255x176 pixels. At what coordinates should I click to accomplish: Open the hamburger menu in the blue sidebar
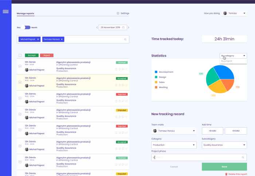pyautogui.click(x=6, y=12)
